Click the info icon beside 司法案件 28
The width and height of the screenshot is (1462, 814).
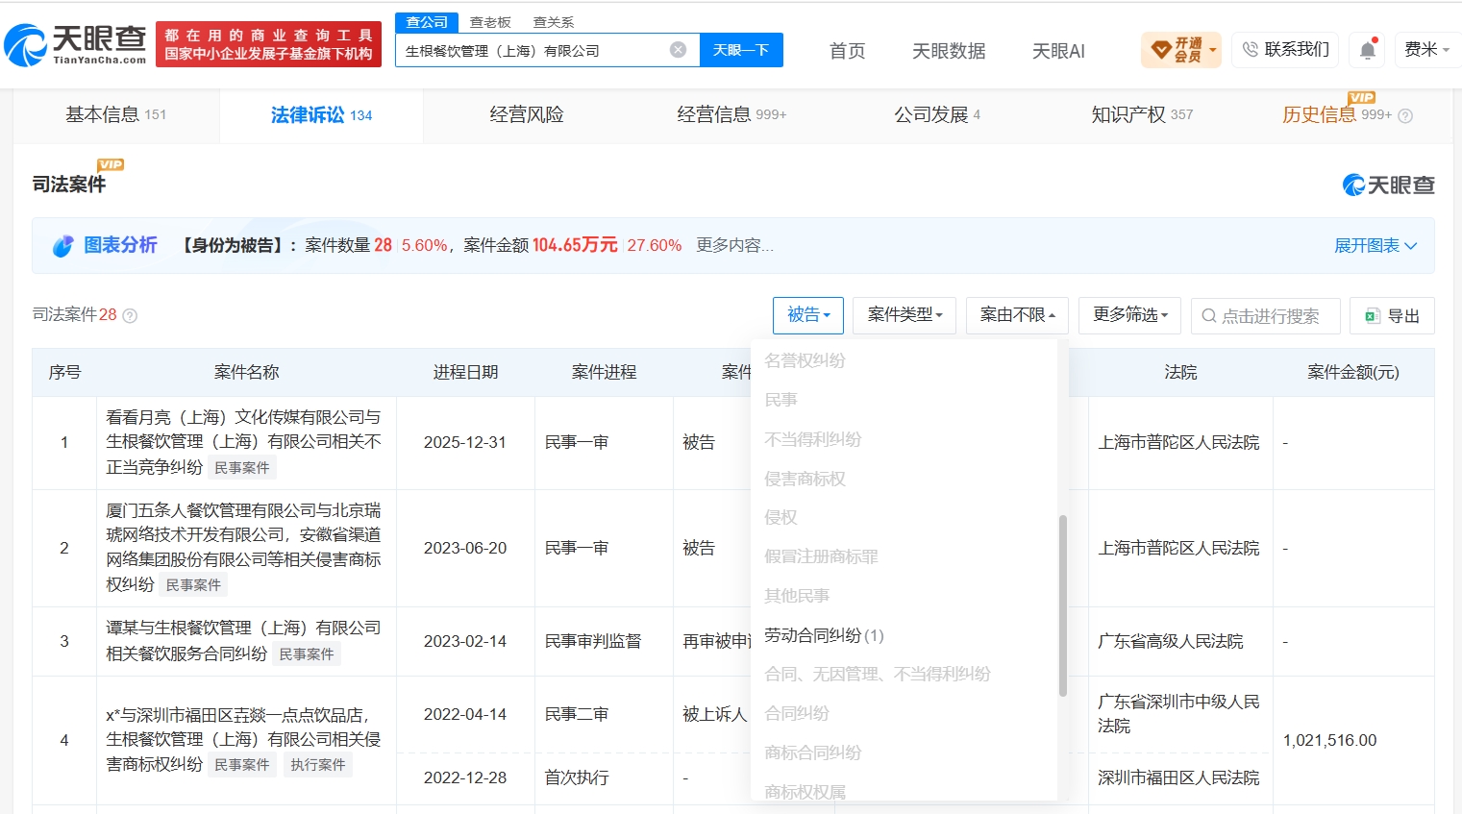130,316
